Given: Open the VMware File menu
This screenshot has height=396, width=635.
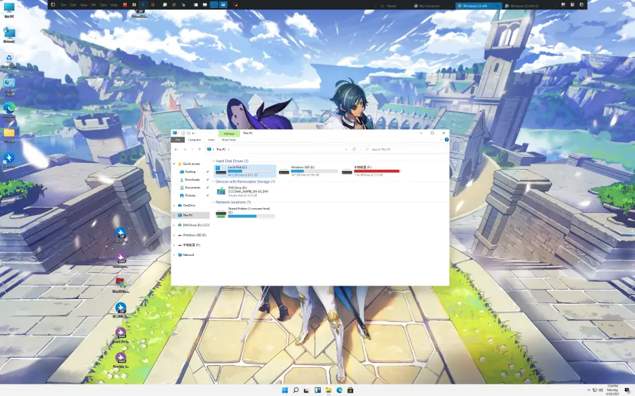Looking at the screenshot, I should click(x=63, y=5).
